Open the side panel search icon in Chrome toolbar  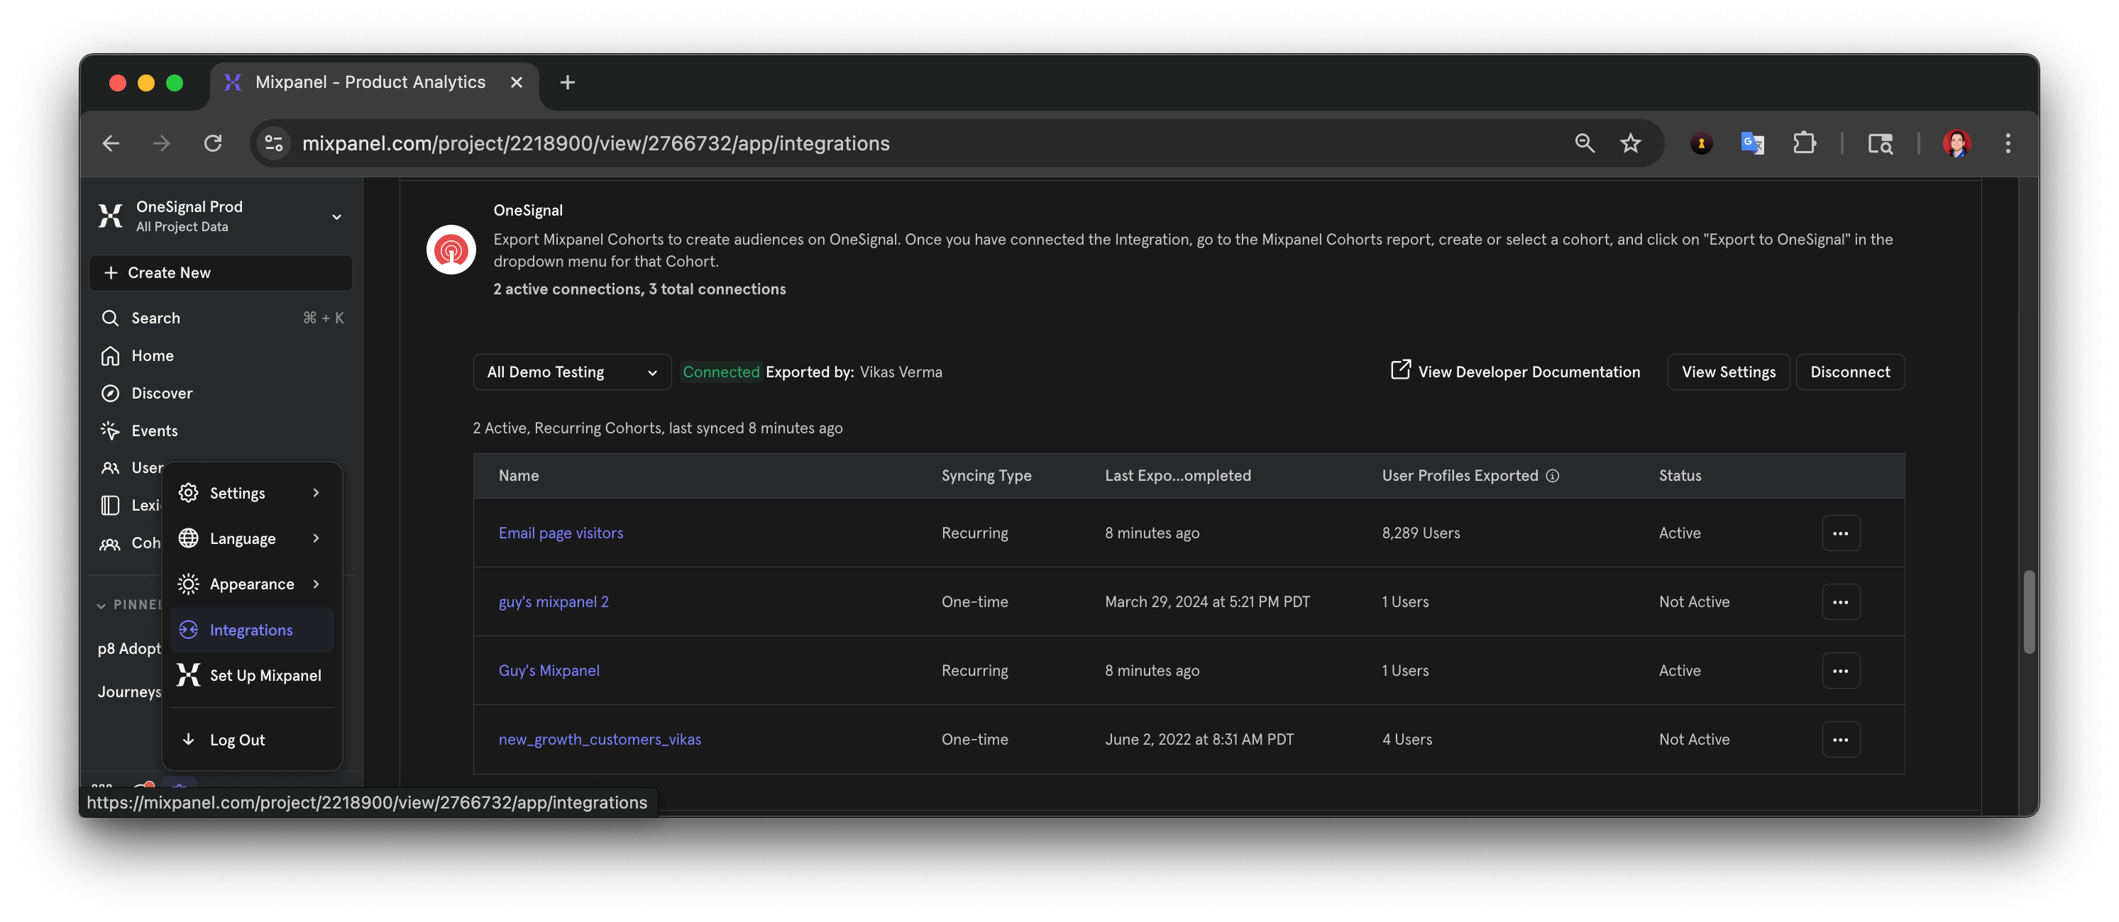pyautogui.click(x=1881, y=143)
